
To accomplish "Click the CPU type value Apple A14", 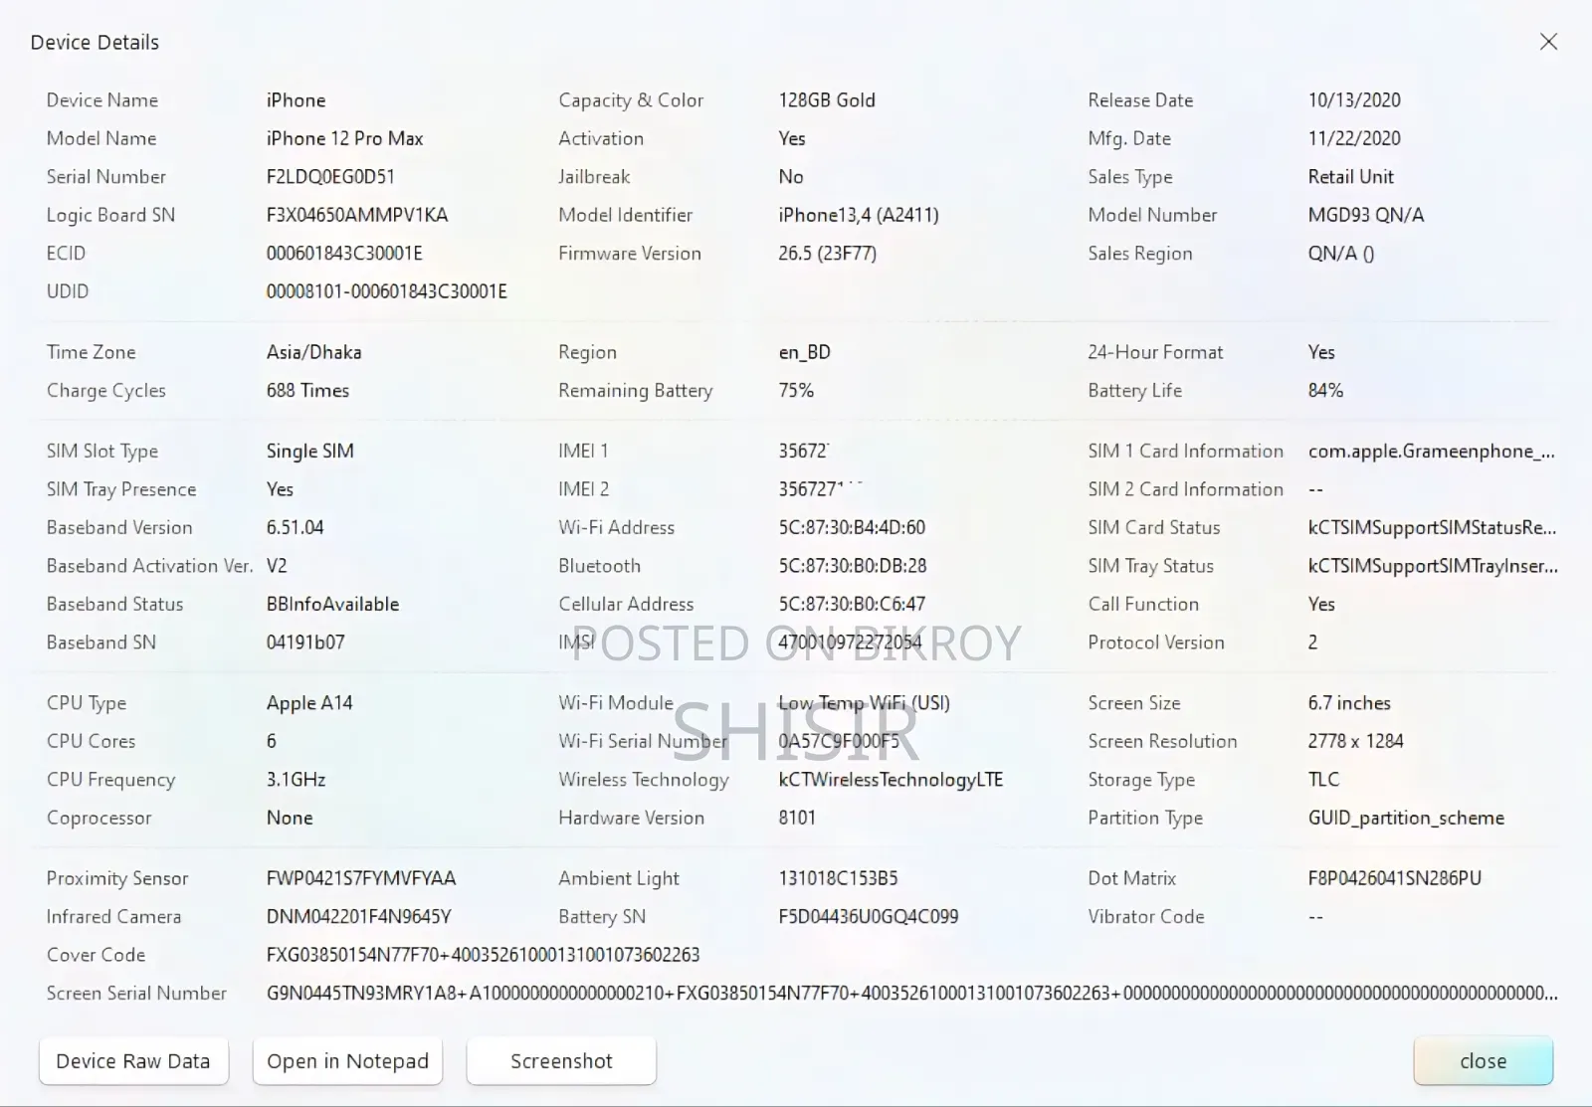I will click(309, 703).
